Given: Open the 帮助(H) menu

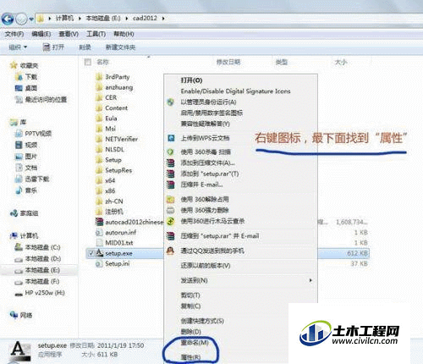Looking at the screenshot, I should pos(124,34).
